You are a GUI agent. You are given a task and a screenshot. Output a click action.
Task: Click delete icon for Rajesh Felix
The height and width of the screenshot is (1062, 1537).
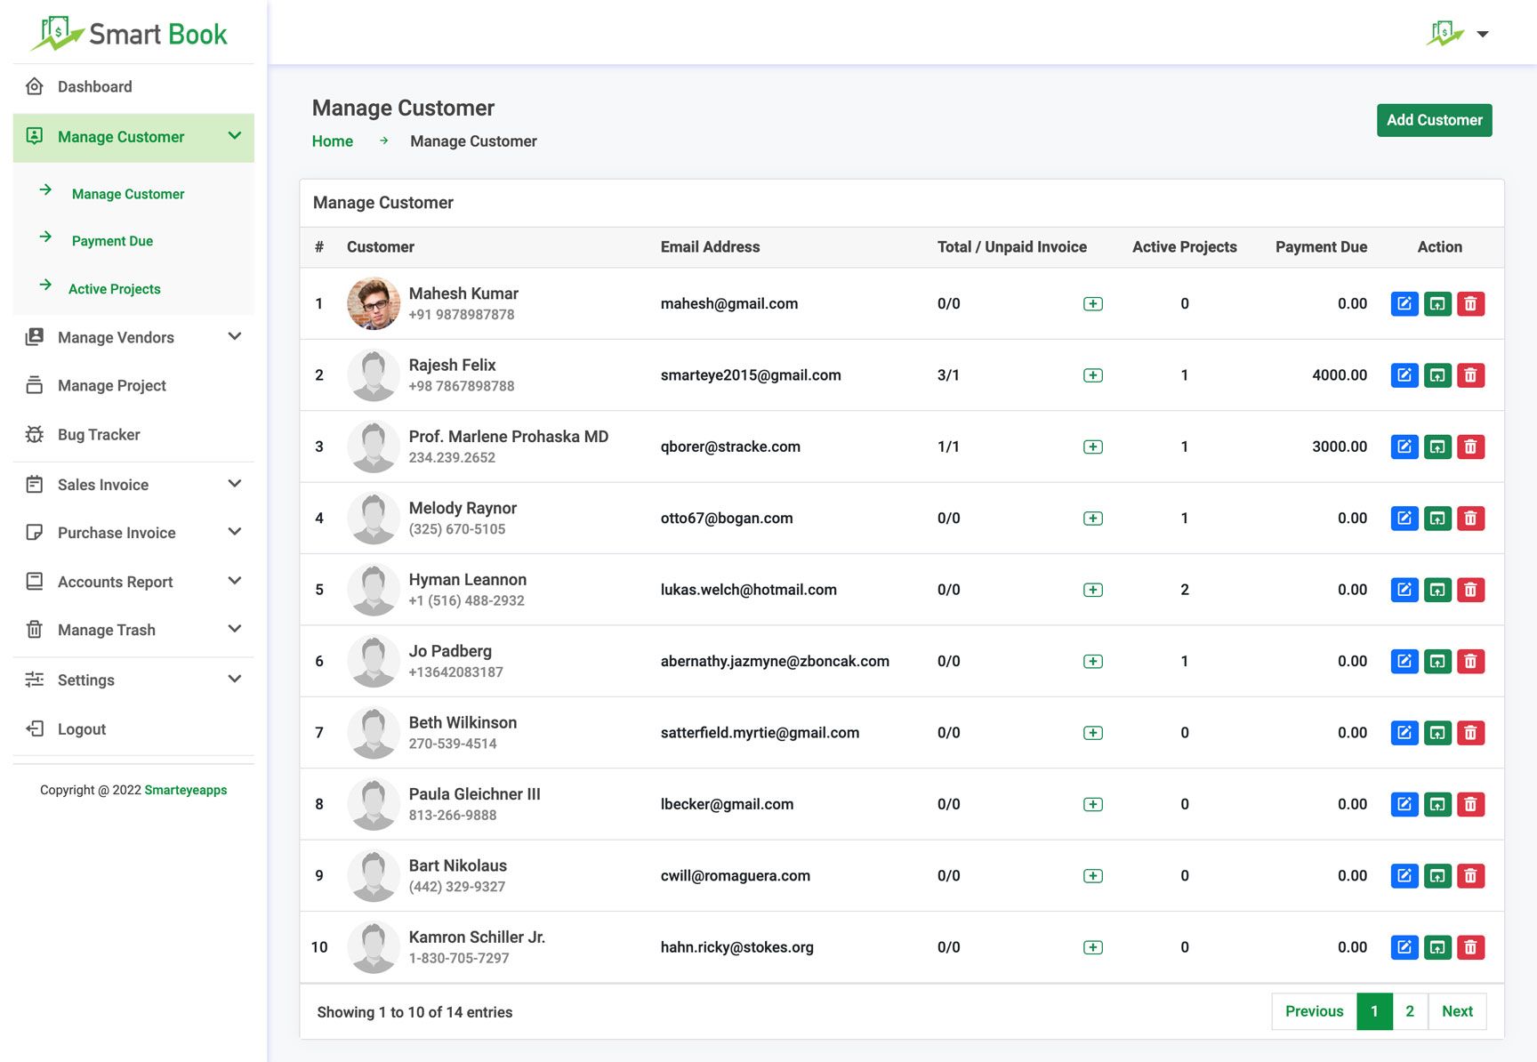coord(1470,375)
